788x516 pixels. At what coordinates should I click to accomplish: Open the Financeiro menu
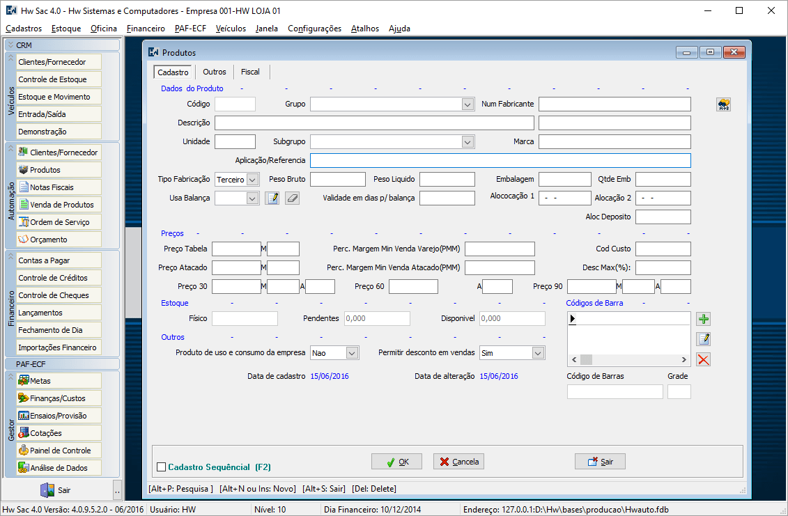(x=146, y=29)
